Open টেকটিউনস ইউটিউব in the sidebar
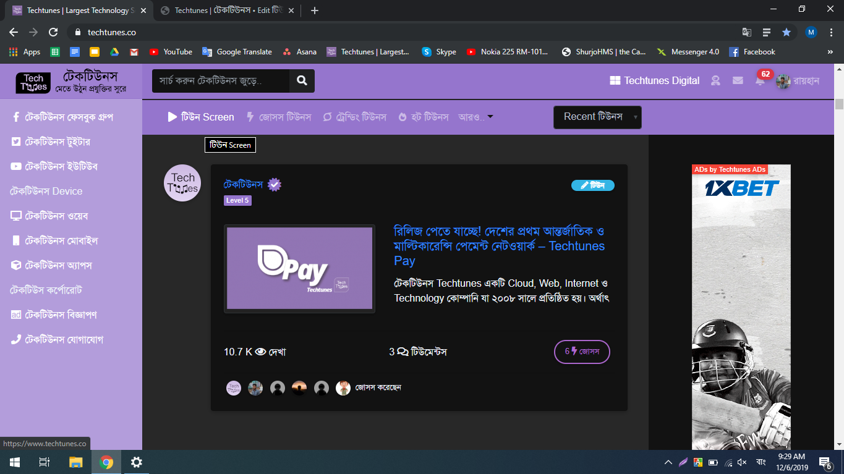This screenshot has width=844, height=474. (x=54, y=166)
